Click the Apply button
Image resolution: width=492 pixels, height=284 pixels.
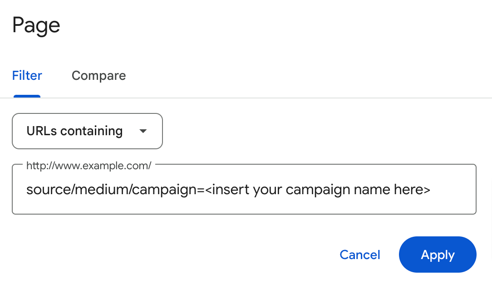pyautogui.click(x=437, y=255)
